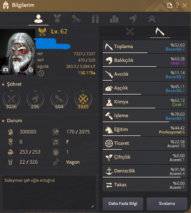
Task: Switch to the crossed swords combat tab
Action: tap(130, 32)
